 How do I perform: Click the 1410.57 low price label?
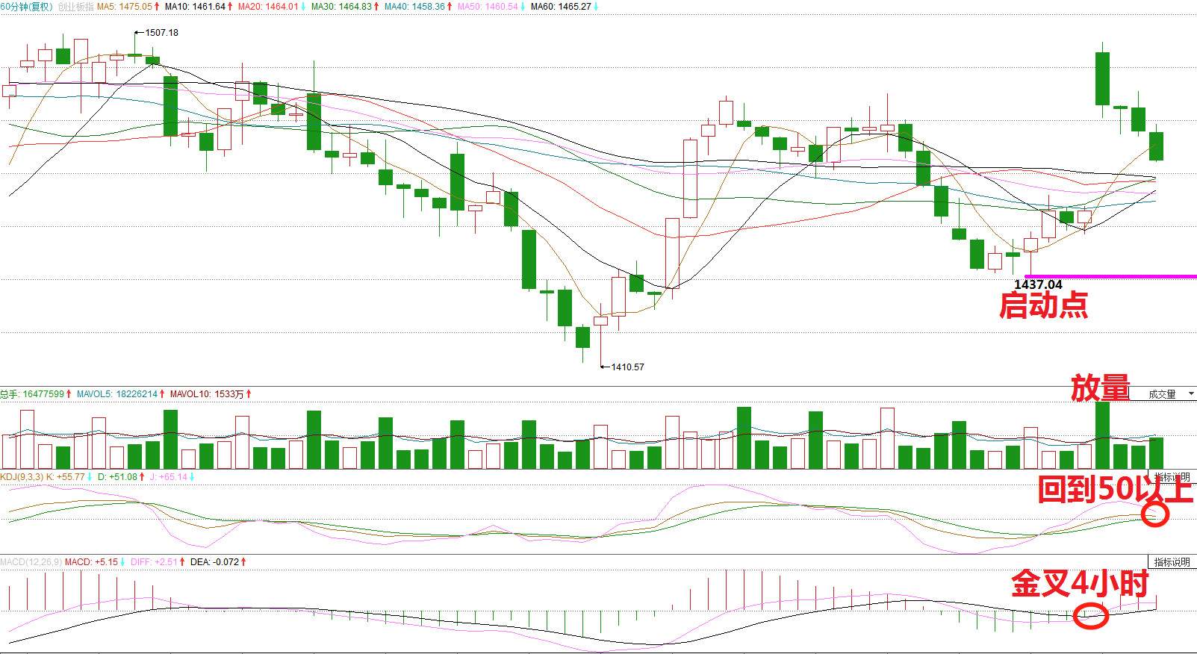coord(627,367)
